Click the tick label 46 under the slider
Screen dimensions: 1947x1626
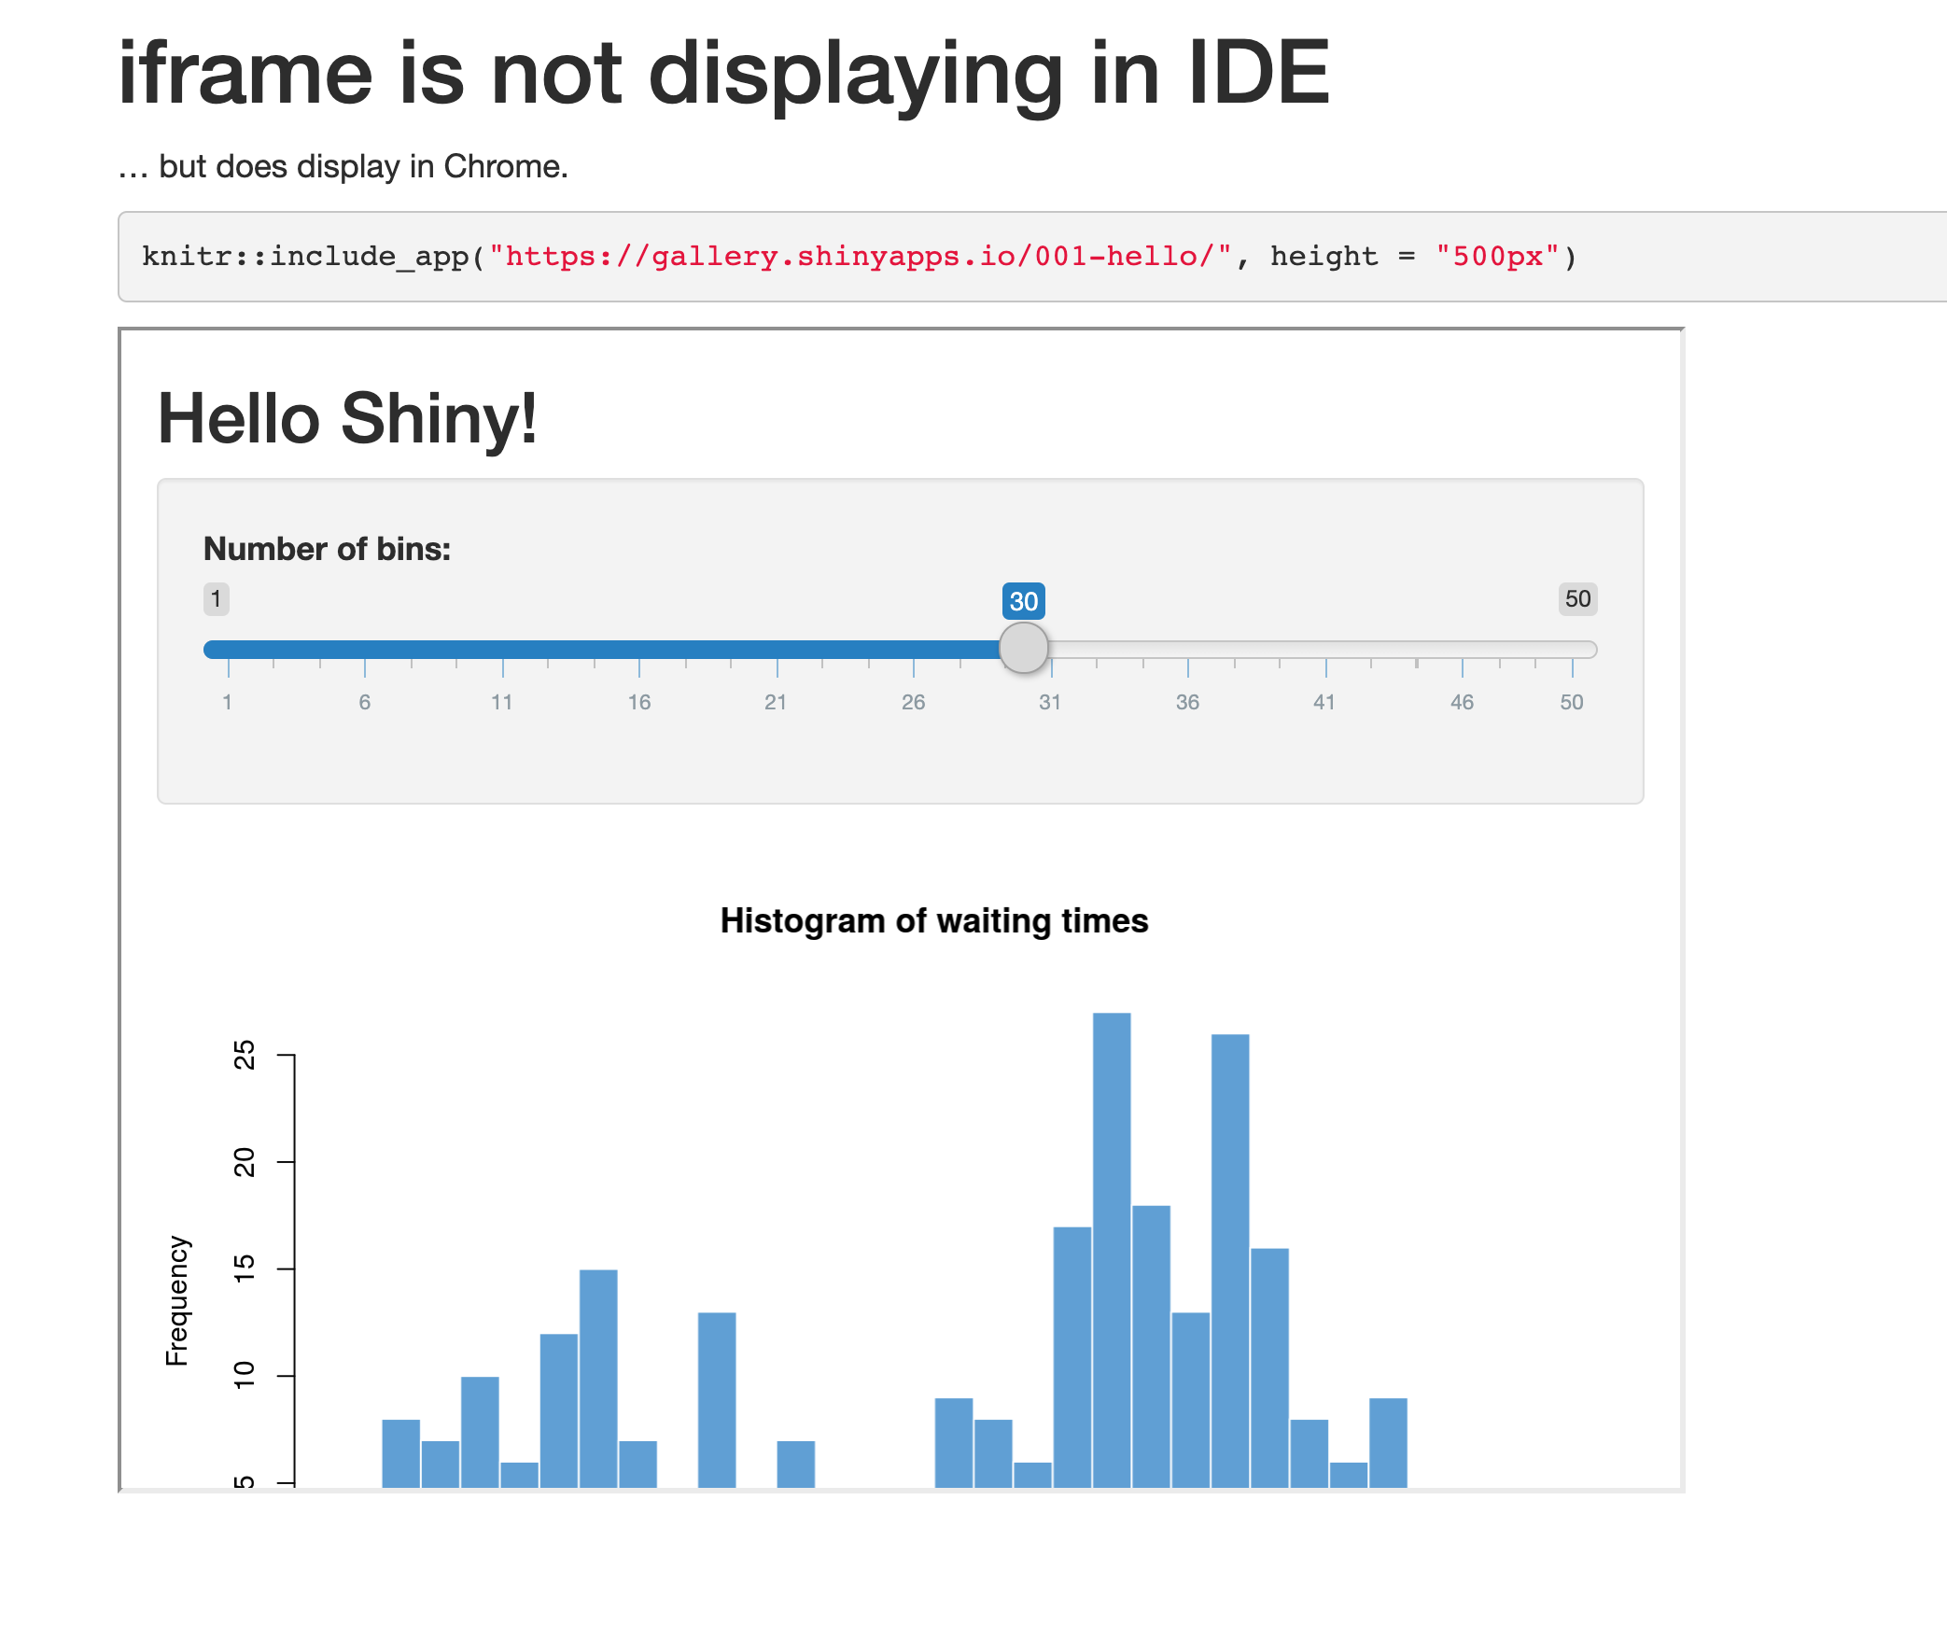pos(1462,703)
